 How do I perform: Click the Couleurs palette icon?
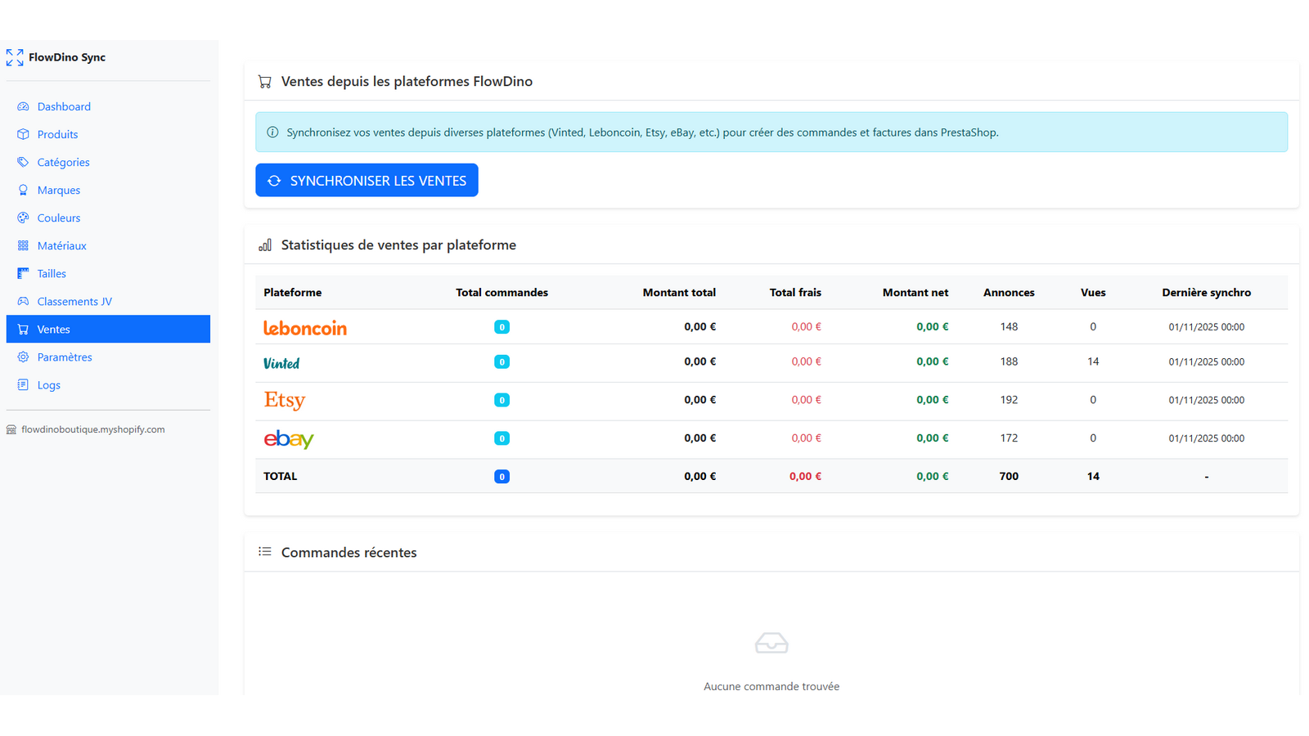(x=23, y=218)
